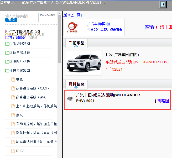Click document icon next to 发动机控制
The image size is (172, 158).
(x=13, y=124)
